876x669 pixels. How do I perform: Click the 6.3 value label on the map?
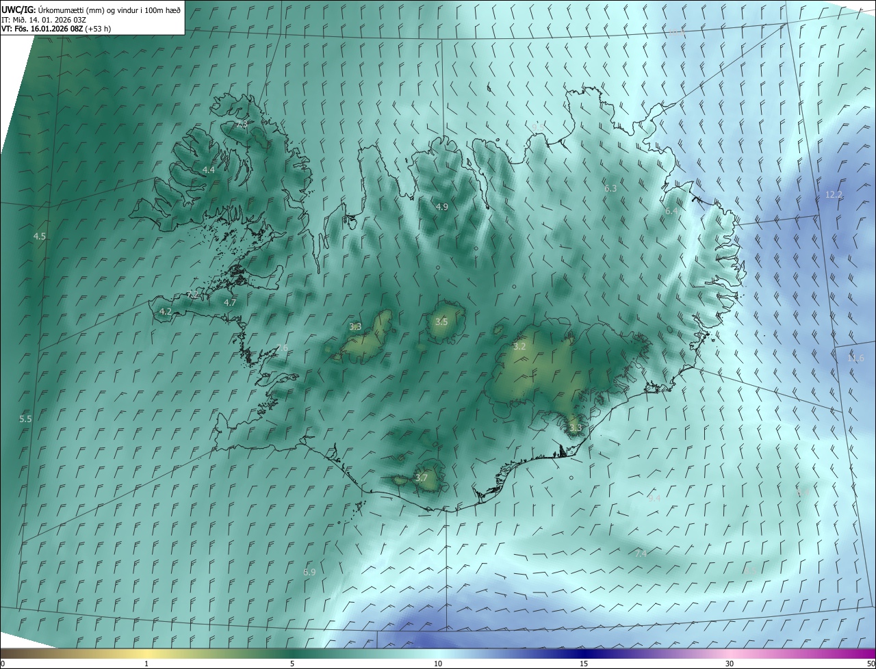(610, 188)
